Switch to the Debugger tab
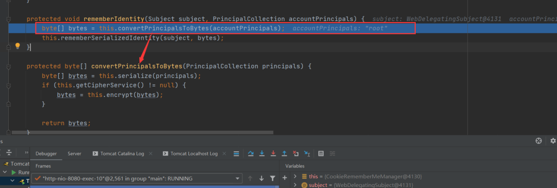The width and height of the screenshot is (557, 188). coord(46,153)
